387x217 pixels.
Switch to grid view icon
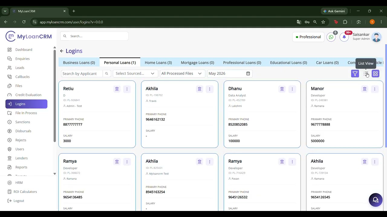[x=375, y=74]
